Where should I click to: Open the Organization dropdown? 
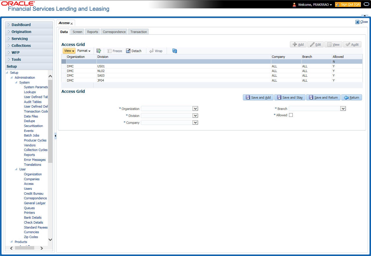195,109
